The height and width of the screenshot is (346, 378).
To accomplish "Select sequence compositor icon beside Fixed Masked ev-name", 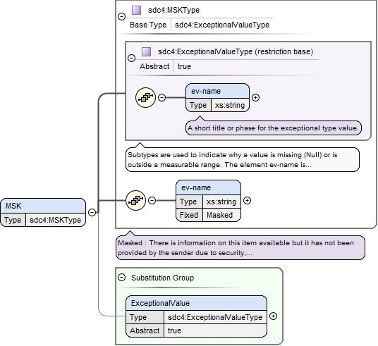I will (135, 200).
